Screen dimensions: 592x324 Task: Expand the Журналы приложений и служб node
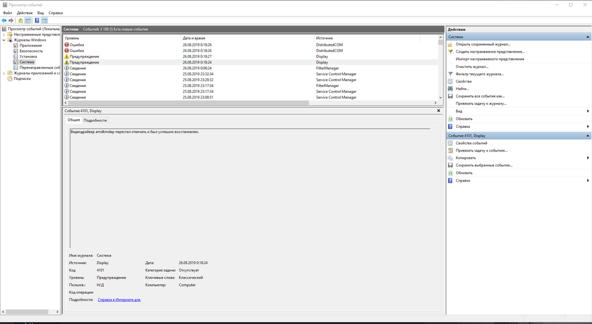point(4,73)
